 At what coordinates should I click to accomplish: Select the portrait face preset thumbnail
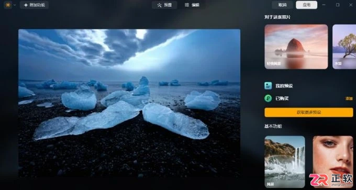333,162
